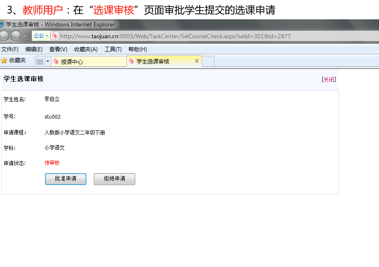Open the 编辑(E) menu

pos(34,49)
